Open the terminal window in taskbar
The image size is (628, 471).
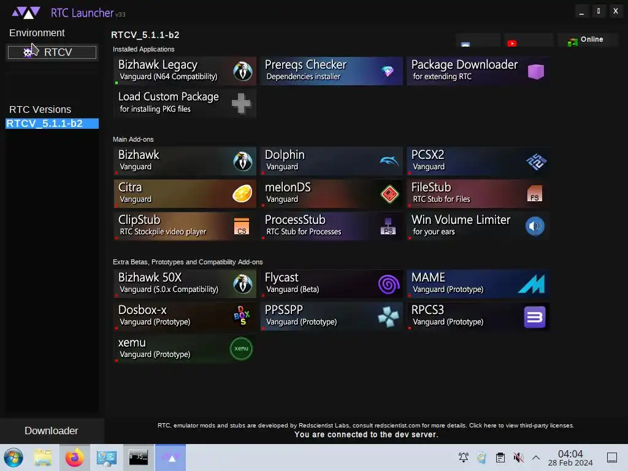(x=138, y=458)
